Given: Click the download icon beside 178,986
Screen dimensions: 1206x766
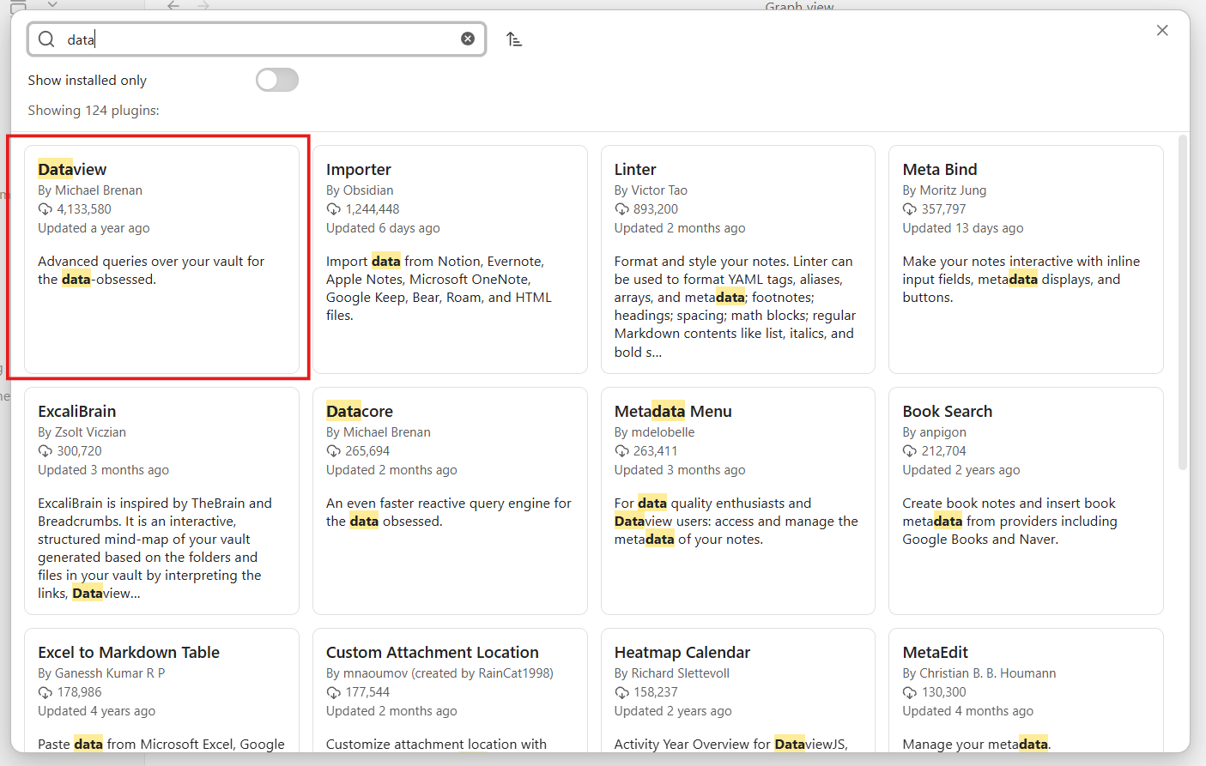Looking at the screenshot, I should 45,692.
